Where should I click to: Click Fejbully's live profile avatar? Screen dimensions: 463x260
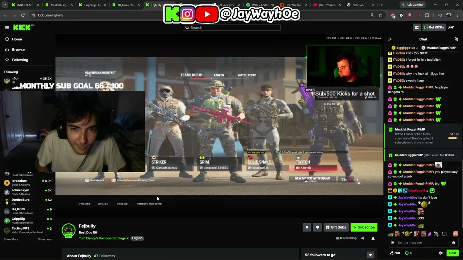pyautogui.click(x=68, y=231)
